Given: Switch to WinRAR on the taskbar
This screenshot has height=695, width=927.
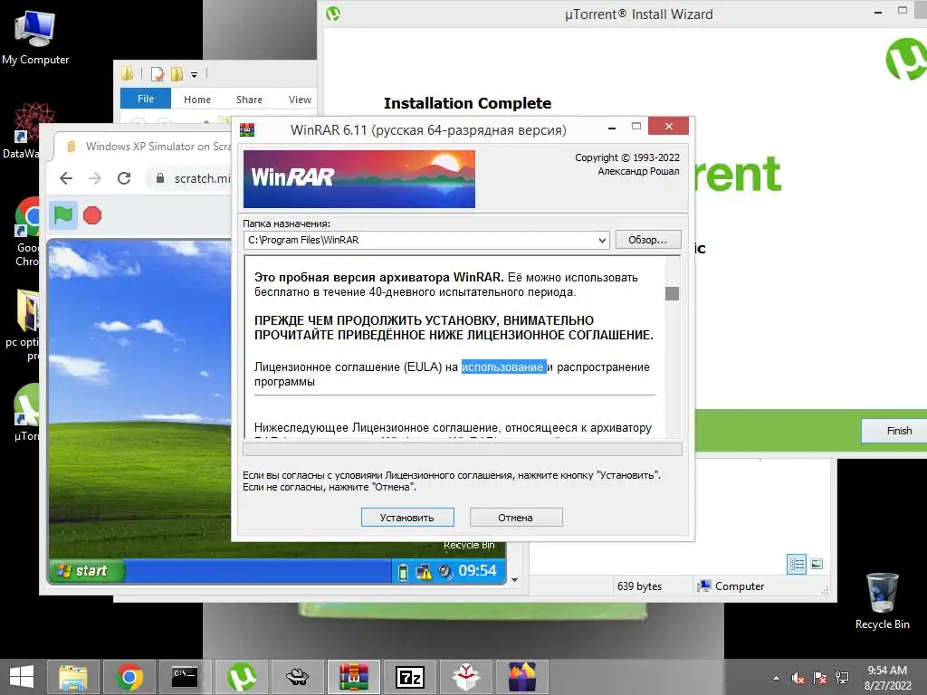Looking at the screenshot, I should pos(354,677).
